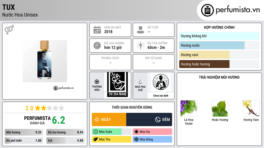
Task: Open The Dua Brand logo image
Action: tap(117, 85)
